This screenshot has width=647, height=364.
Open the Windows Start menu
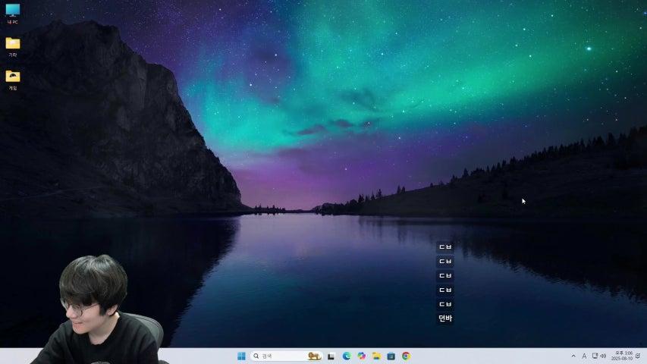[x=241, y=356]
